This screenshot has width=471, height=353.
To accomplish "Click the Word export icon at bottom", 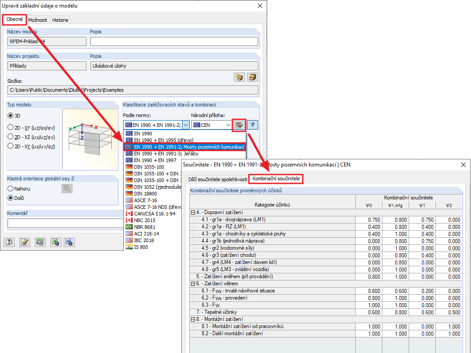I will tap(69, 242).
